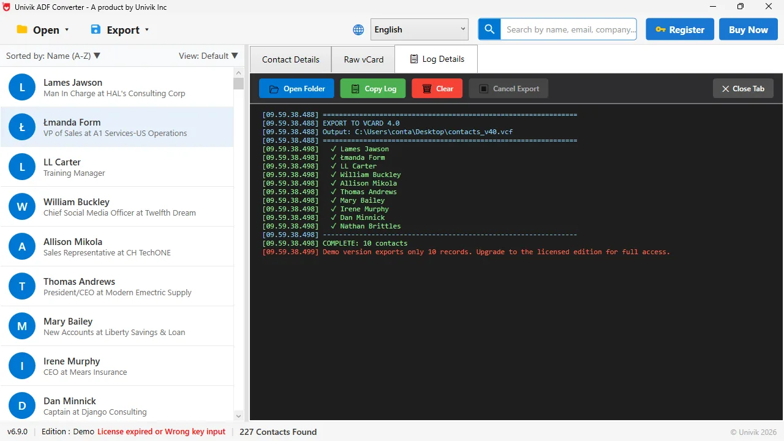Click the output path line in the log
The width and height of the screenshot is (784, 441).
click(x=388, y=132)
